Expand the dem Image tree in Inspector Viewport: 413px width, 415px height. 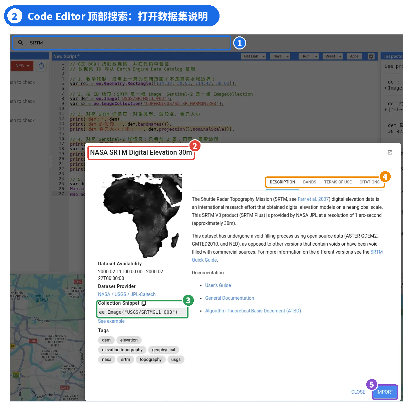[386, 88]
